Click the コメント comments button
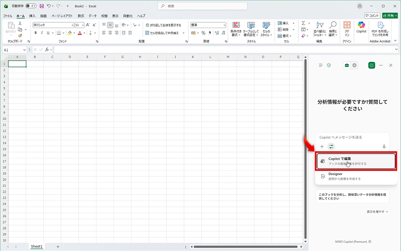 point(372,16)
